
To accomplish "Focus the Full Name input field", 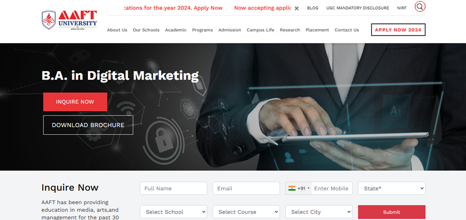I will point(173,188).
